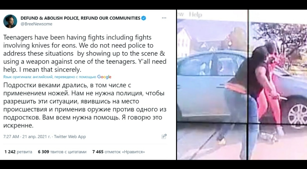
Task: Open the tweet's three-dot more options menu
Action: tap(164, 18)
